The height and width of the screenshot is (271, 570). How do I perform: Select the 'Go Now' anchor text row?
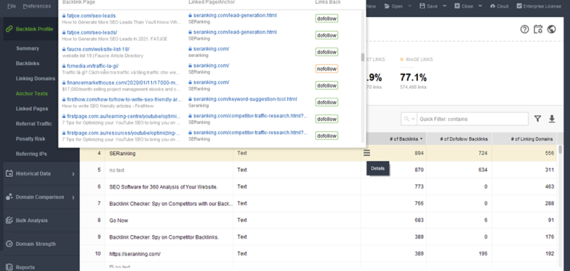point(318,220)
